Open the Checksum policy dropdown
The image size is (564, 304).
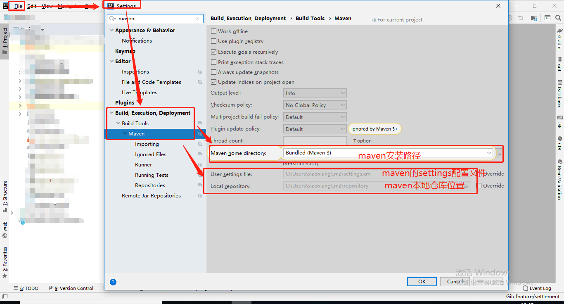(x=315, y=105)
